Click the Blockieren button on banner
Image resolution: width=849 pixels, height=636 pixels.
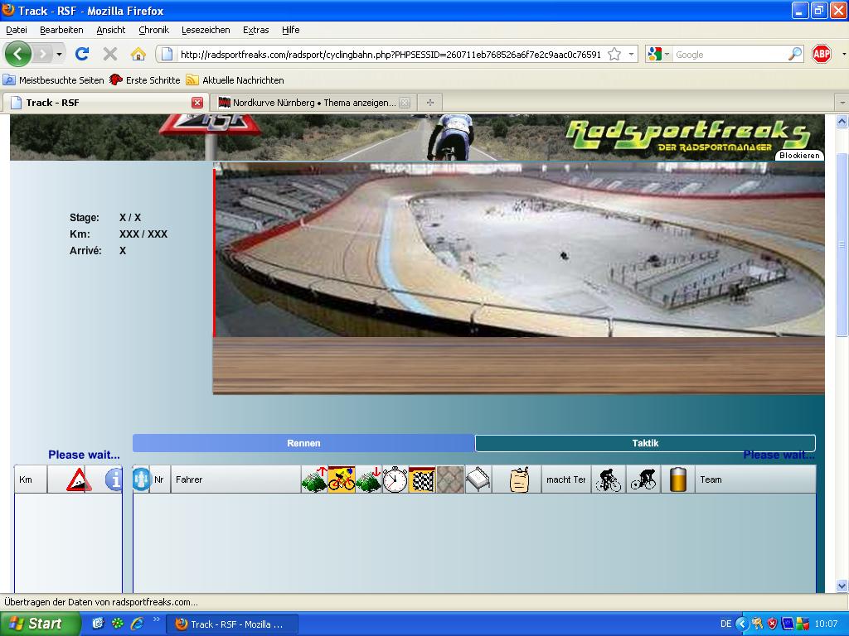coord(799,156)
